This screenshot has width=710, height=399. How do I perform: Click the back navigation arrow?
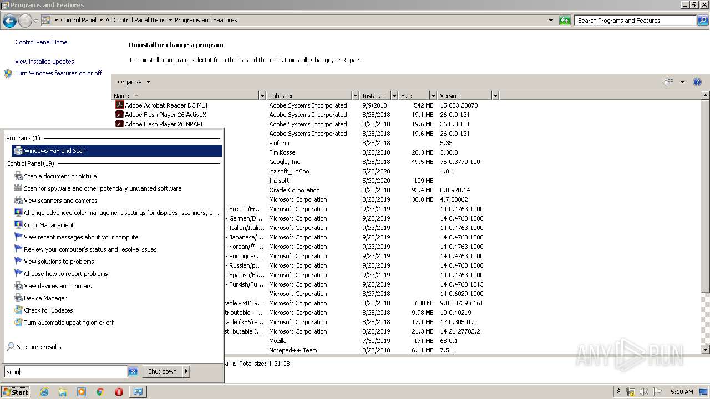point(9,21)
